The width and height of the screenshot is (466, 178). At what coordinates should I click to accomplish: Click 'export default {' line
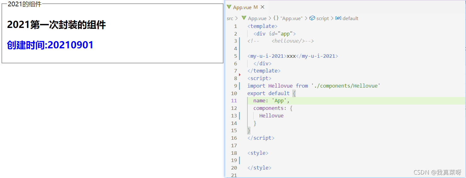271,93
